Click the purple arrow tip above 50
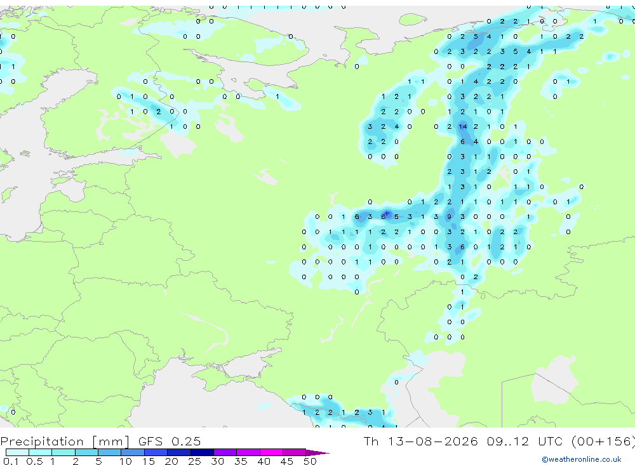The width and height of the screenshot is (635, 465). tap(317, 453)
